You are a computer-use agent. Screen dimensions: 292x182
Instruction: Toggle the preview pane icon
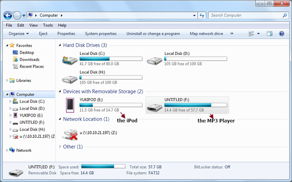(270, 34)
